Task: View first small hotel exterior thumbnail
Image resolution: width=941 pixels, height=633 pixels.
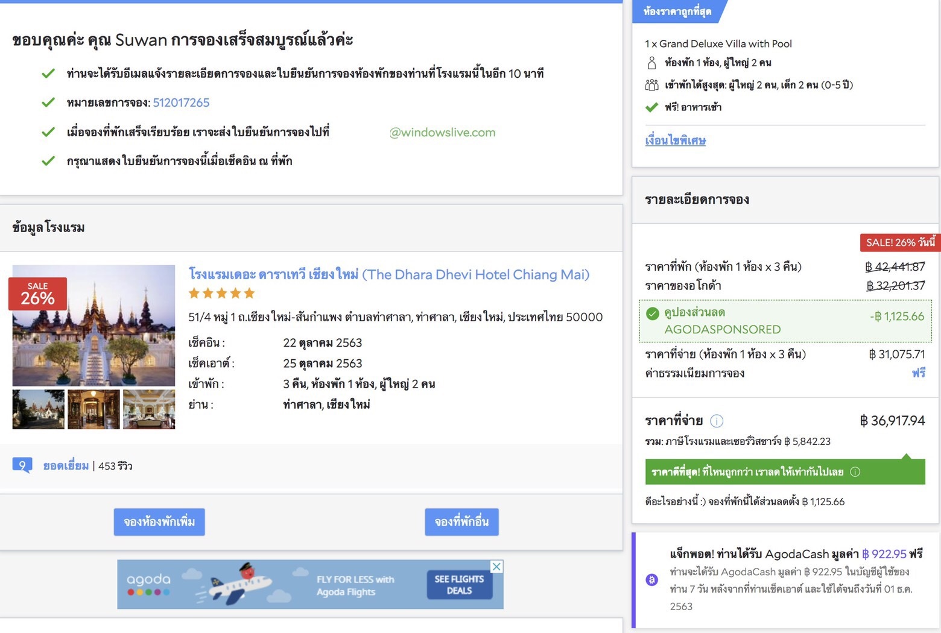Action: point(38,409)
